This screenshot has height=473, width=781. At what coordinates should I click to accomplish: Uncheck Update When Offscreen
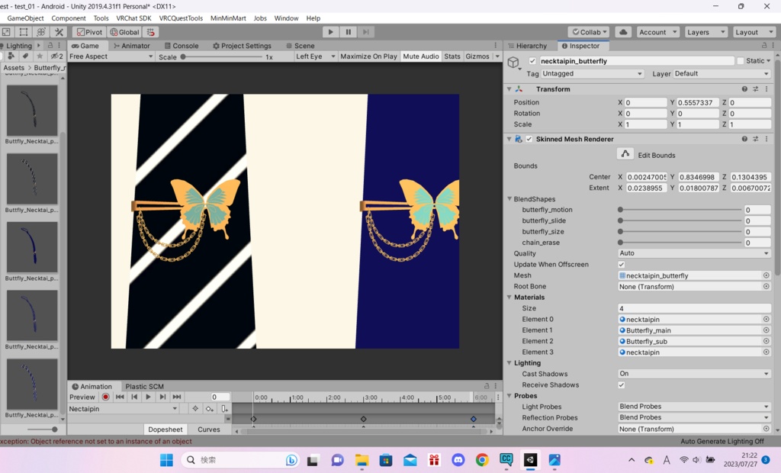[x=622, y=265]
